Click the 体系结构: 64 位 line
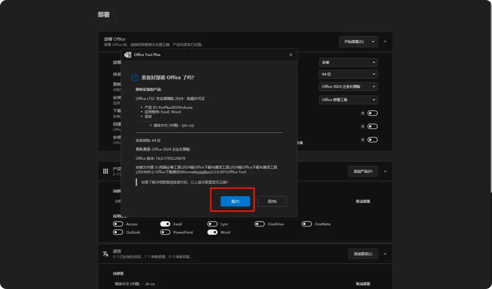The height and width of the screenshot is (289, 492). pos(148,141)
